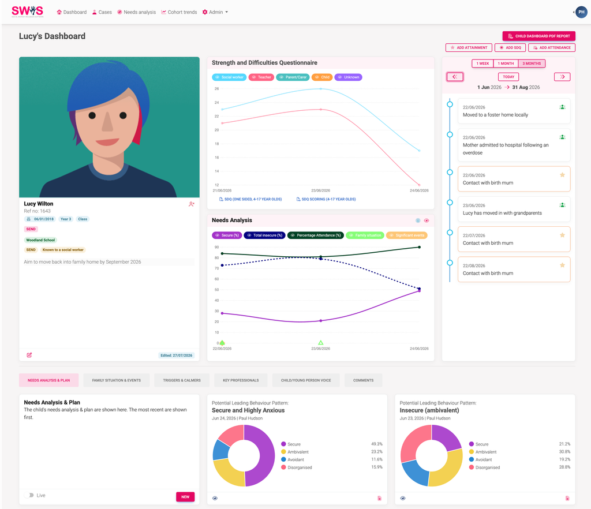The height and width of the screenshot is (509, 591).
Task: Click the Ambivalent yellow swatch in right donut legend
Action: [471, 452]
